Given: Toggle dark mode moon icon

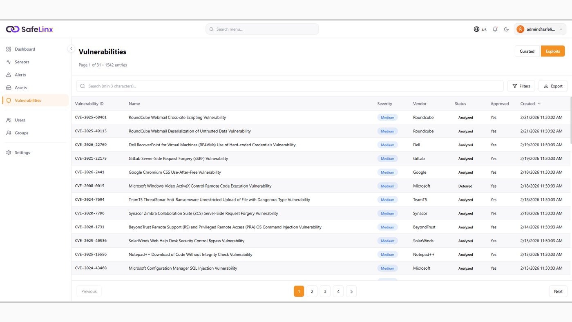Looking at the screenshot, I should click(x=507, y=29).
